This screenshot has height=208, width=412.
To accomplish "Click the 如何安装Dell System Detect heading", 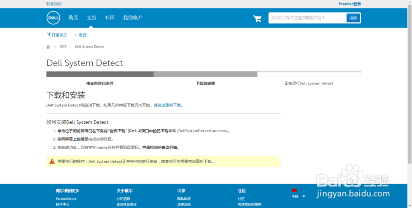I will 77,122.
